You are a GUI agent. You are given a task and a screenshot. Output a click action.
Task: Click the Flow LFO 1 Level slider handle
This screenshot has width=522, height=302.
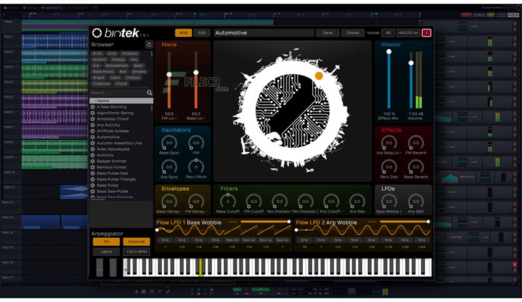point(289,222)
